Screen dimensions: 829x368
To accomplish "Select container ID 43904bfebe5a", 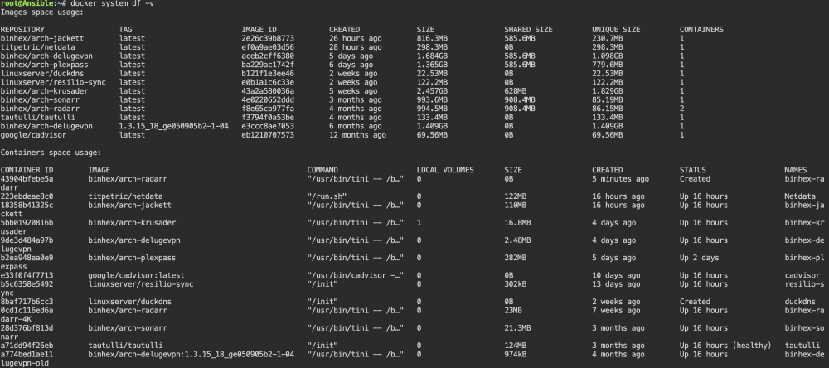I will click(27, 179).
